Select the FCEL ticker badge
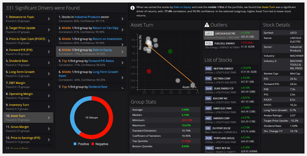The height and width of the screenshot is (156, 307). click(x=209, y=43)
